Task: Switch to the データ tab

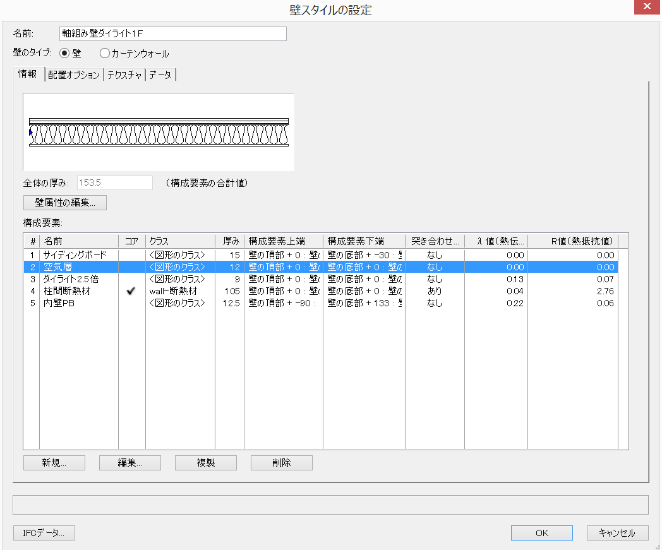Action: [x=160, y=75]
